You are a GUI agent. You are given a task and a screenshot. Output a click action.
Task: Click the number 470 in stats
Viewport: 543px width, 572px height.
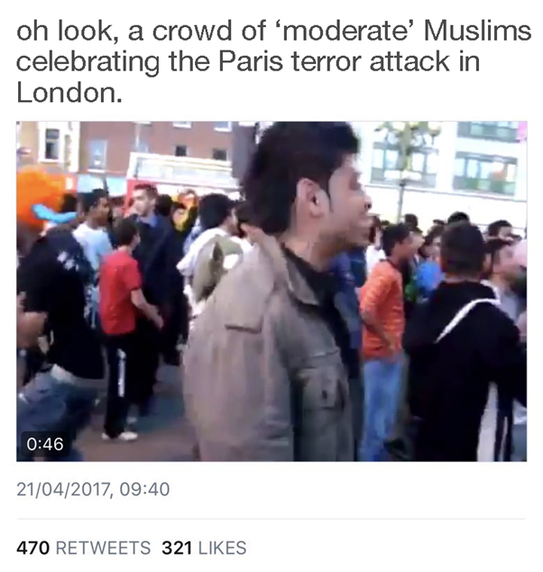[32, 548]
